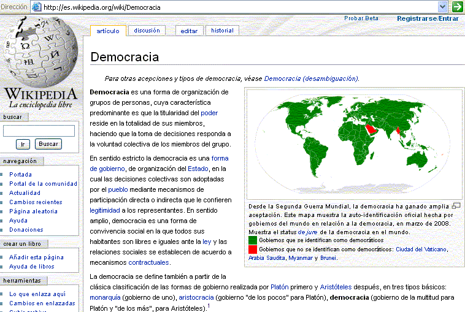Click the world democracy map thumbnail
The width and height of the screenshot is (465, 312).
click(x=355, y=145)
